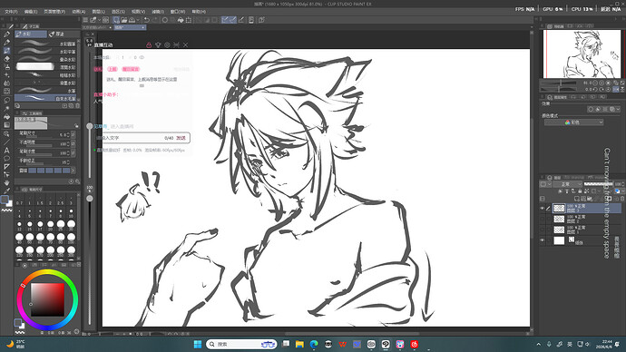626x352 pixels.
Task: Click the border effect circle icon in Layer Property
Action: tap(591, 109)
